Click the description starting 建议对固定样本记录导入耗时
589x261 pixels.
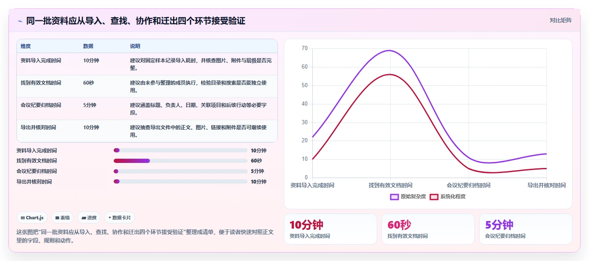(x=201, y=64)
